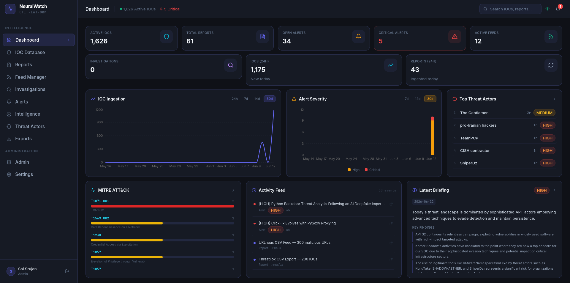Open the notifications bell in the header

pos(558,9)
